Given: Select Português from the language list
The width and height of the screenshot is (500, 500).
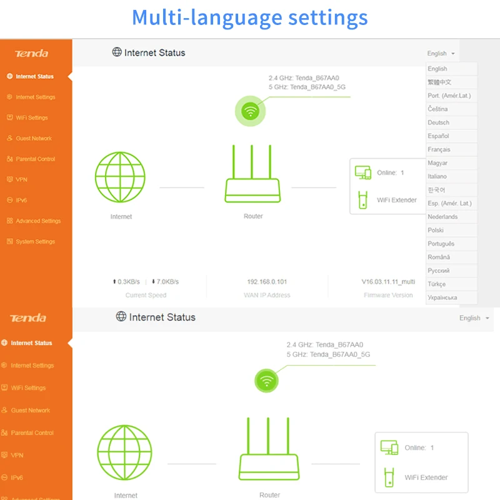Looking at the screenshot, I should [451, 244].
